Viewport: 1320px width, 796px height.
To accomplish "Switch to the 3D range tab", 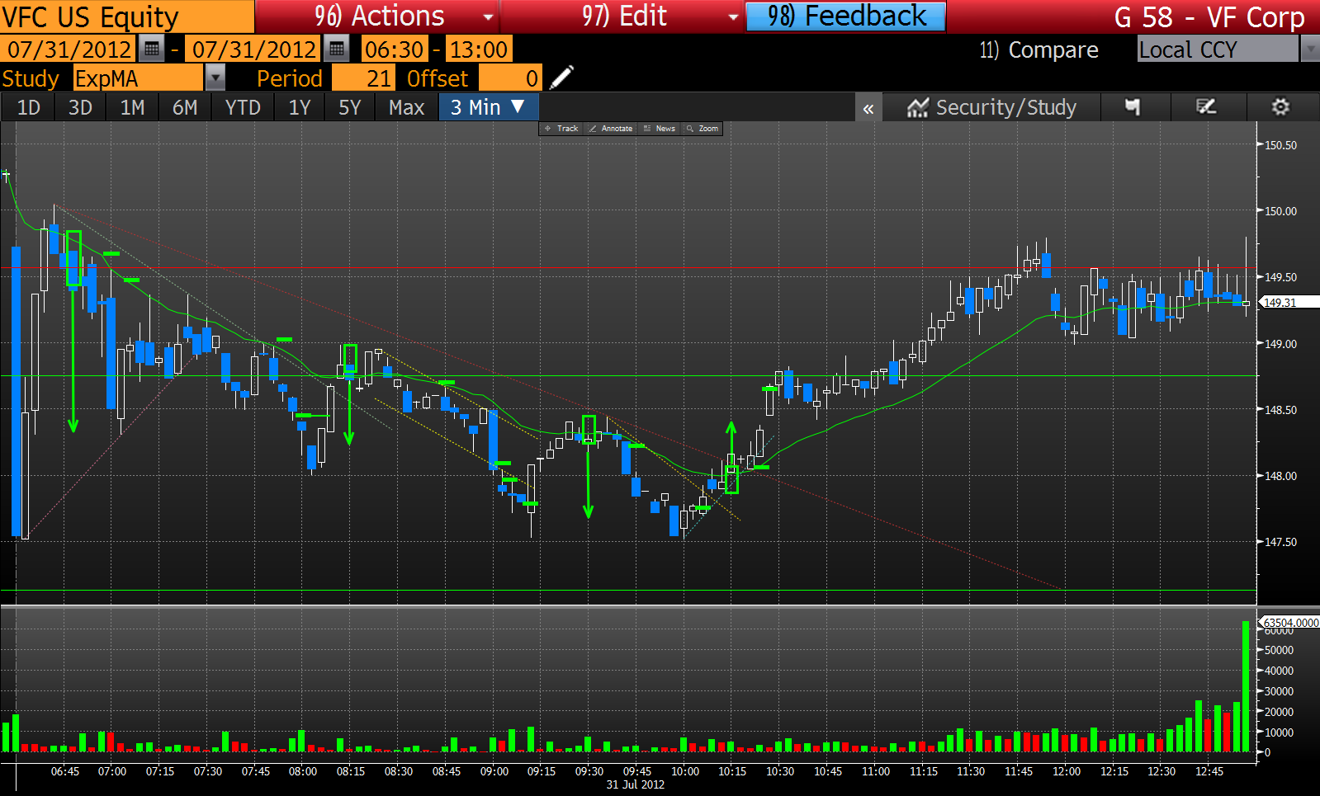I will pyautogui.click(x=80, y=107).
